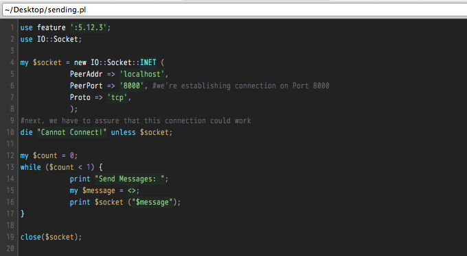The width and height of the screenshot is (467, 256).
Task: Click line number 10 in gutter
Action: pyautogui.click(x=10, y=133)
